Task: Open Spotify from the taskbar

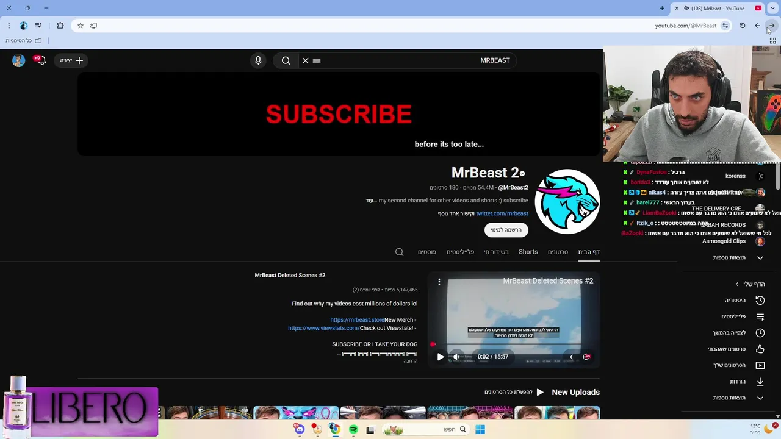Action: click(x=353, y=430)
